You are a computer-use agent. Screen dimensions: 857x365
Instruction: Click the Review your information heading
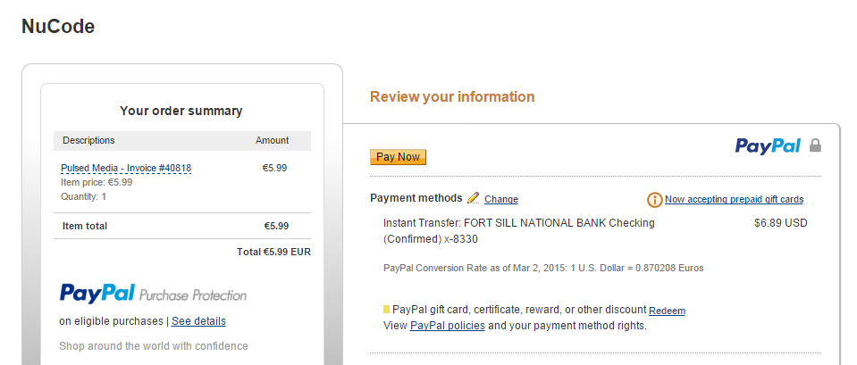pyautogui.click(x=452, y=96)
